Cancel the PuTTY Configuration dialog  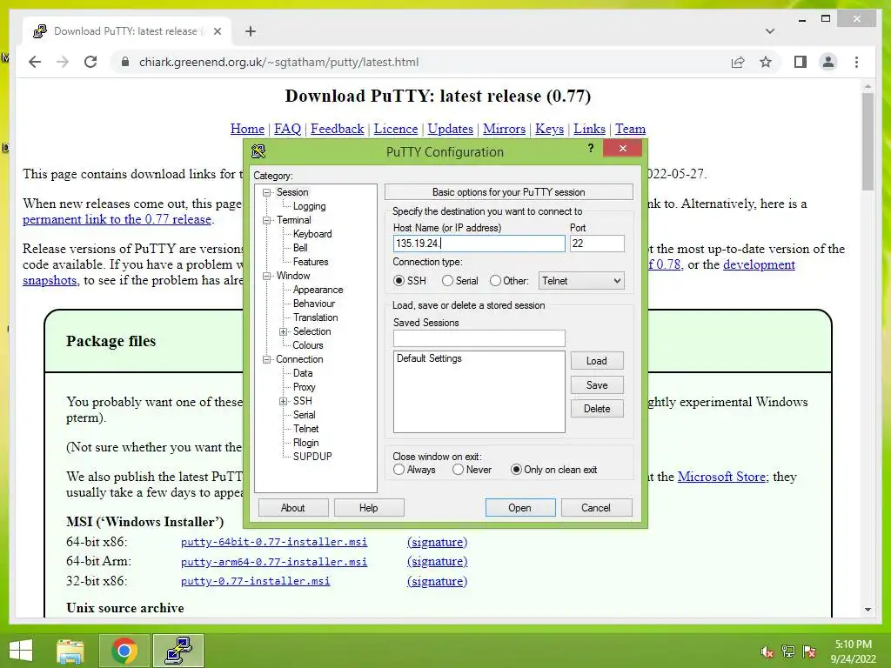[x=596, y=508]
